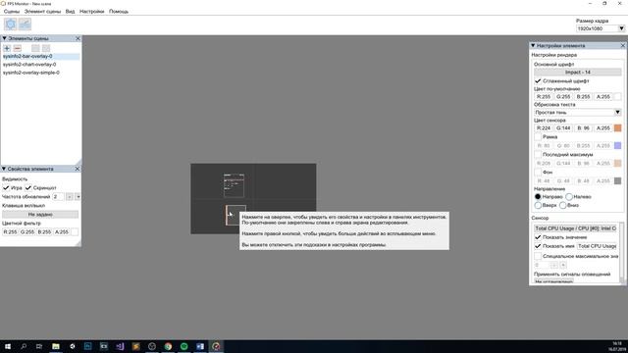Open File Explorer from the taskbar

[56, 346]
